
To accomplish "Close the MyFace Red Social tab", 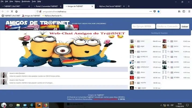I will point(124,6).
